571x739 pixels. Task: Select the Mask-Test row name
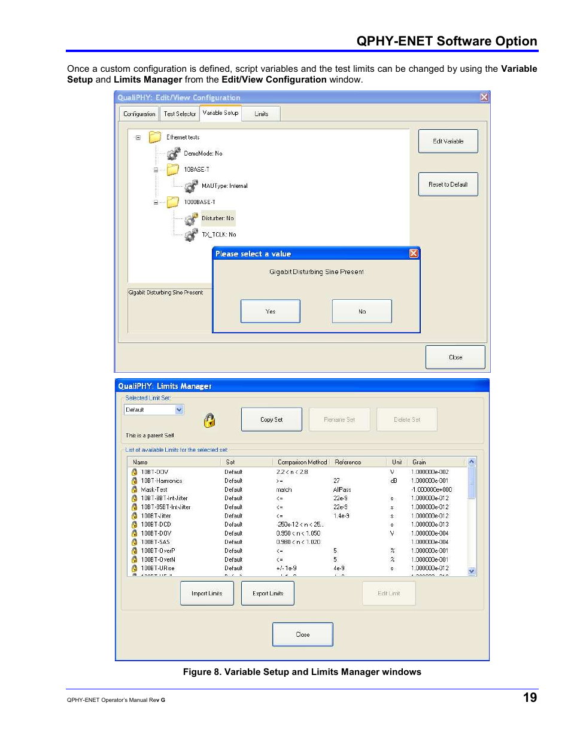(x=154, y=489)
